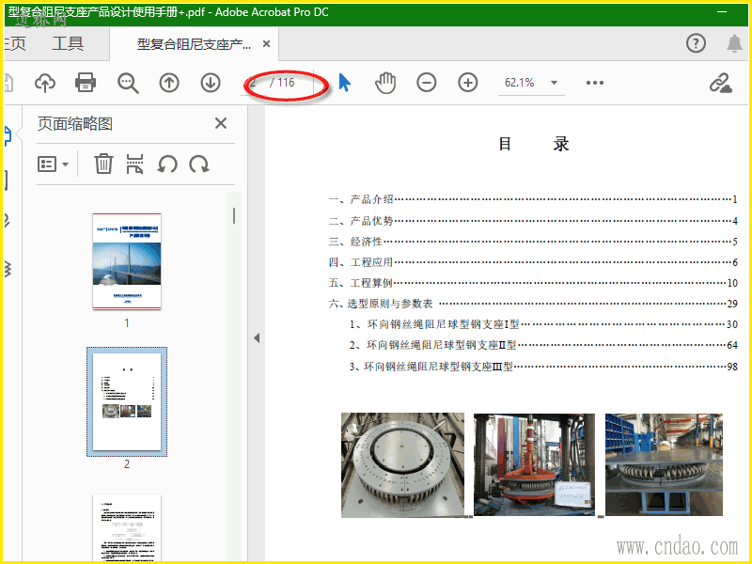This screenshot has width=752, height=564.
Task: Select page 1 cover thumbnail
Action: pyautogui.click(x=127, y=261)
